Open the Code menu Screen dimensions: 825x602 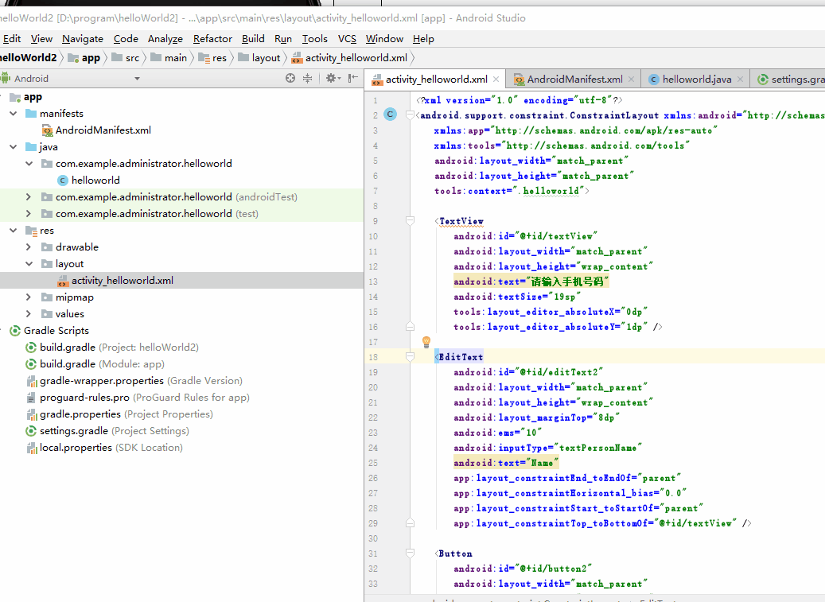click(126, 39)
